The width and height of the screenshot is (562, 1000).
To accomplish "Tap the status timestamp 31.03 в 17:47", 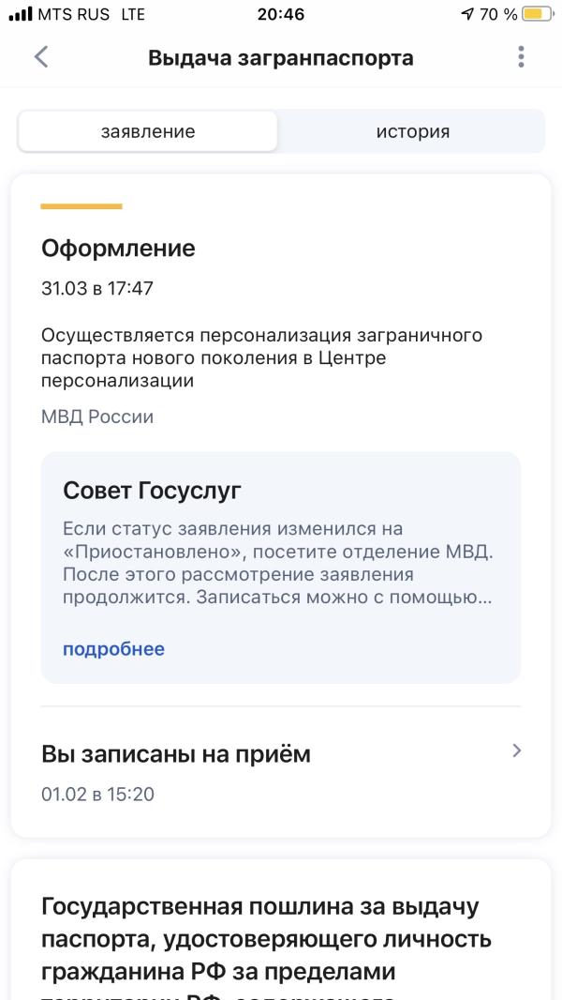I will (x=97, y=288).
